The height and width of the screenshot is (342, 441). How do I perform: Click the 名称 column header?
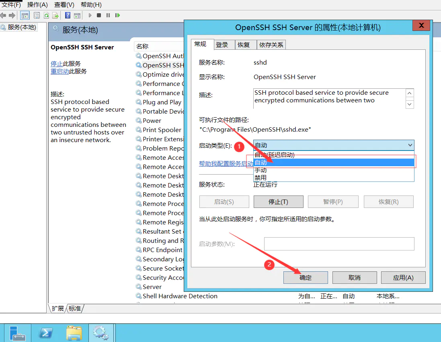click(x=159, y=46)
